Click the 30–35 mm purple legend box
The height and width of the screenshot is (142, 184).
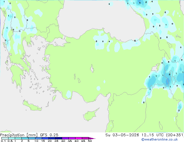(x=65, y=138)
